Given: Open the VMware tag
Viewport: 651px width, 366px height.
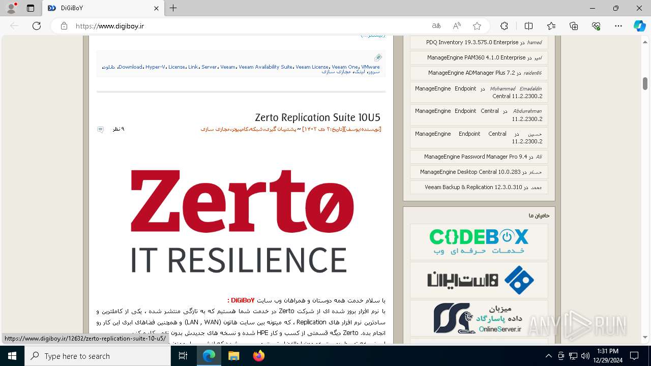Looking at the screenshot, I should (x=370, y=67).
